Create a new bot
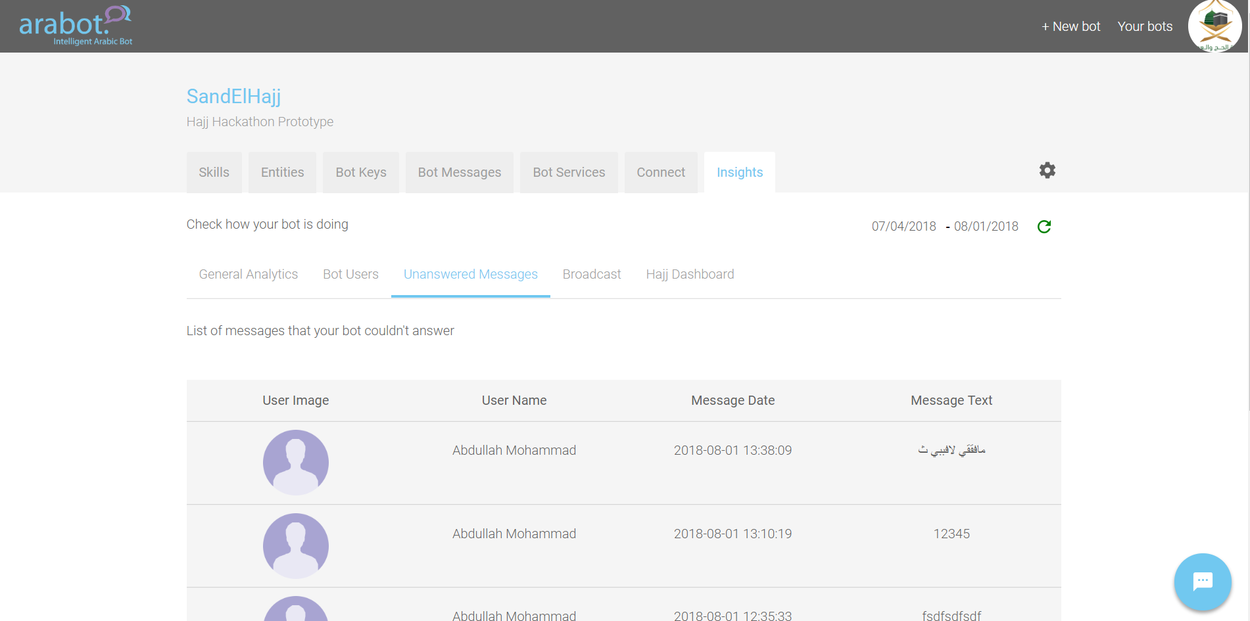Screen dimensions: 1250x621 pos(1070,26)
